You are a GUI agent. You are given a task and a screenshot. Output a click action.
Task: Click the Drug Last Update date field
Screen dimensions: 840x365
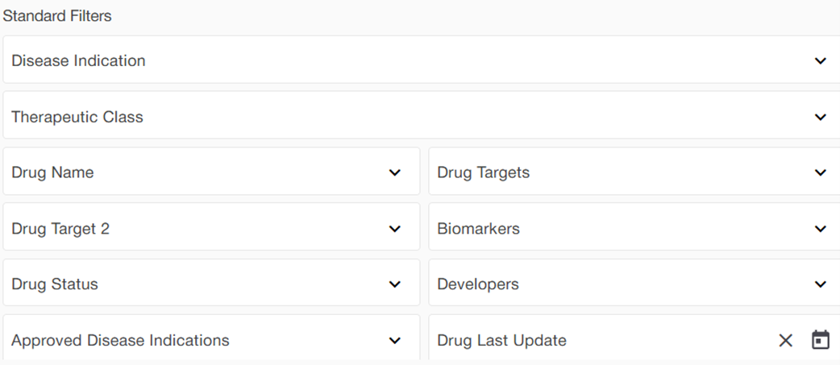[x=501, y=340]
